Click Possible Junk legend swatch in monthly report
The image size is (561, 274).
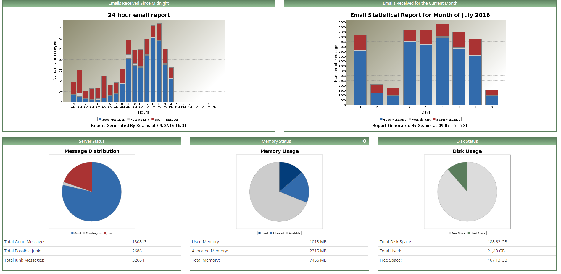click(x=410, y=119)
